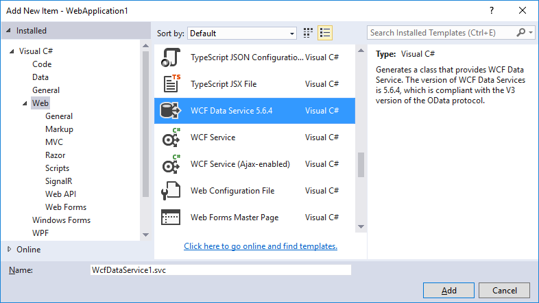The height and width of the screenshot is (303, 539).
Task: Click the search magnifier icon
Action: click(522, 33)
